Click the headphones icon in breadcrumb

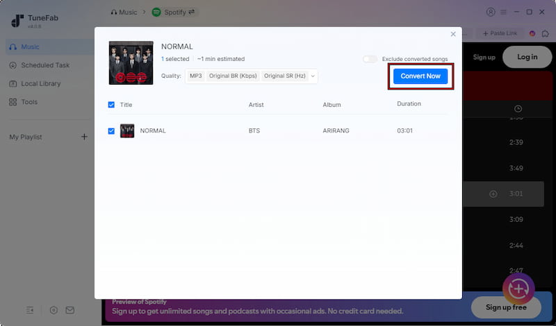(x=113, y=12)
